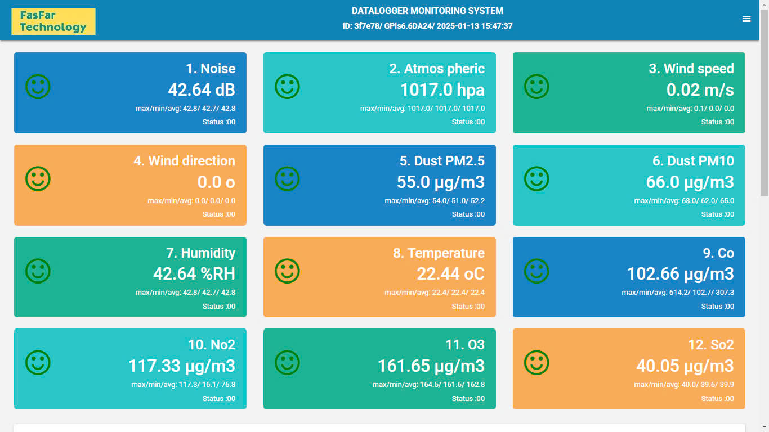Select the Dust PM2.5 smiley face
The image size is (769, 432).
pos(287,179)
